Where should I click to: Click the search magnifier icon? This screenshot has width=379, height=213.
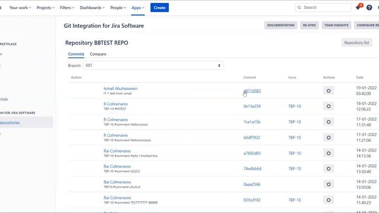(299, 8)
